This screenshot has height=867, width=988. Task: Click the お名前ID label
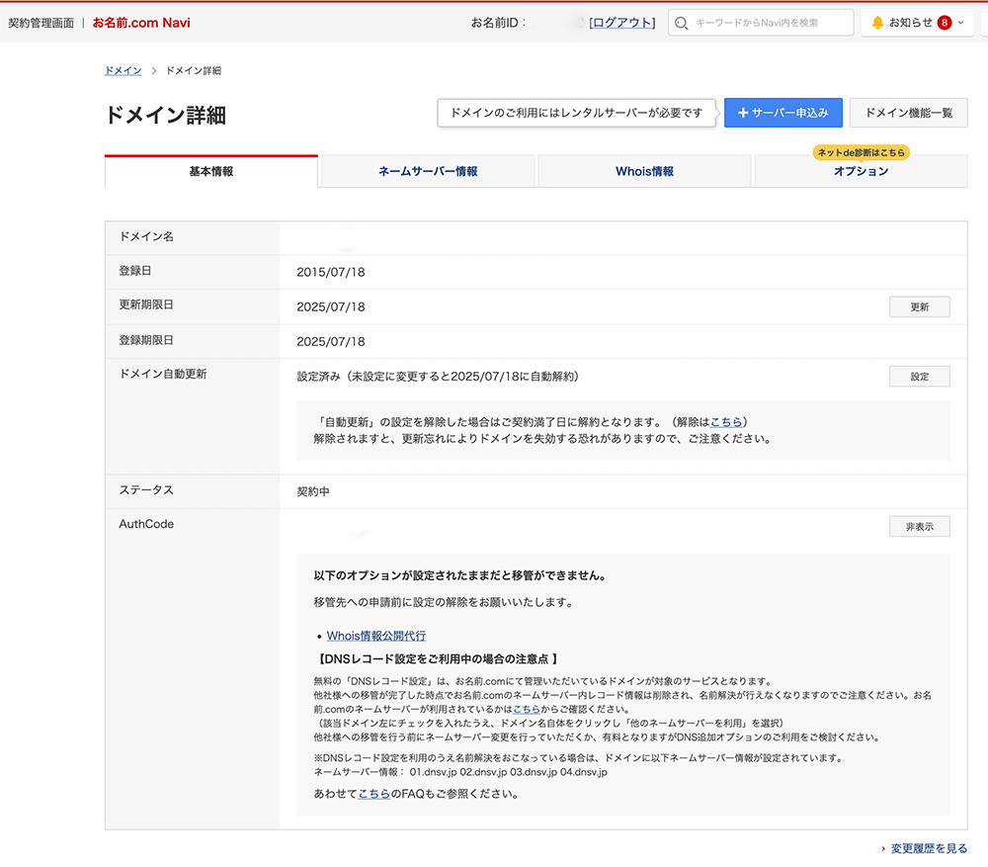click(498, 23)
